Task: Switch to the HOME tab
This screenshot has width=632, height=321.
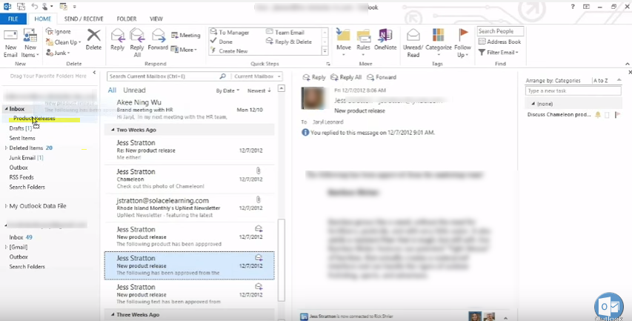Action: pos(43,19)
